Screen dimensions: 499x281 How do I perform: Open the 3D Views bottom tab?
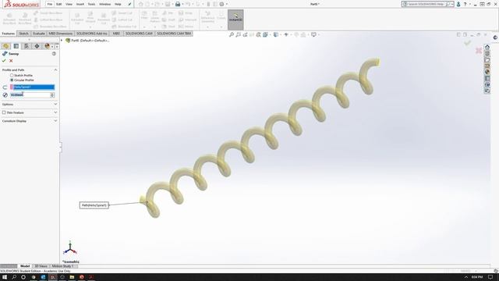pyautogui.click(x=41, y=266)
